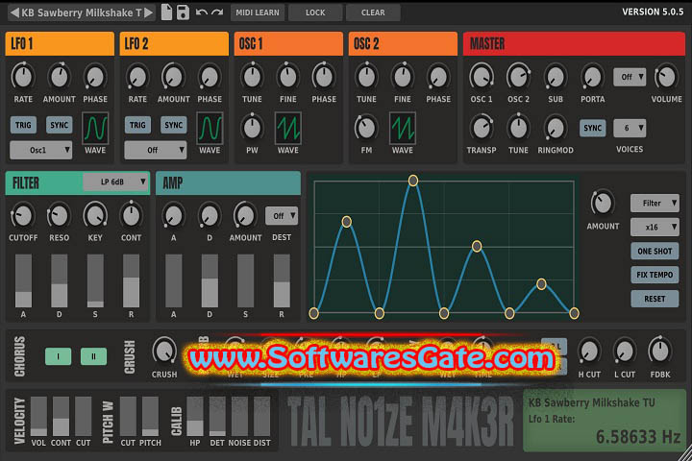The image size is (692, 461).
Task: Toggle LFO 2 SYNC button
Action: click(173, 125)
